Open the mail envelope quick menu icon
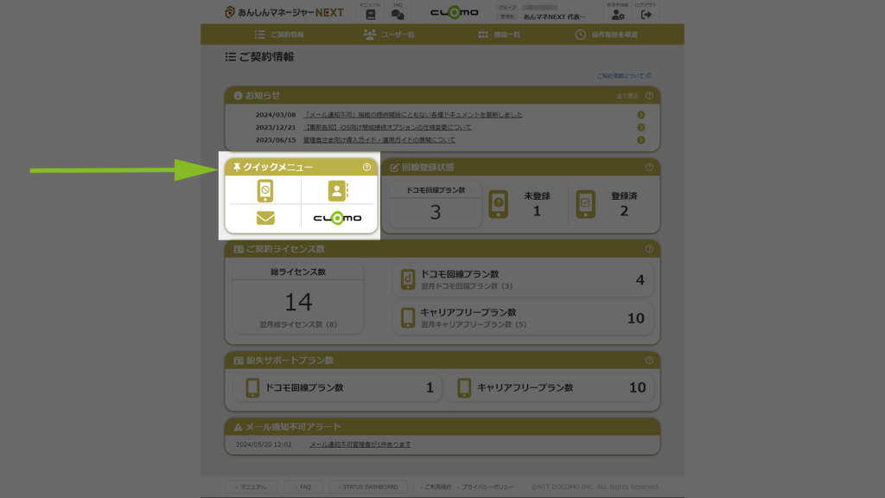This screenshot has width=885, height=498. point(265,218)
